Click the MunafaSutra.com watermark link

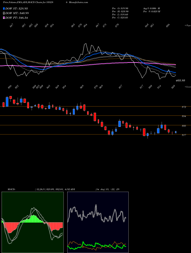click(x=78, y=2)
